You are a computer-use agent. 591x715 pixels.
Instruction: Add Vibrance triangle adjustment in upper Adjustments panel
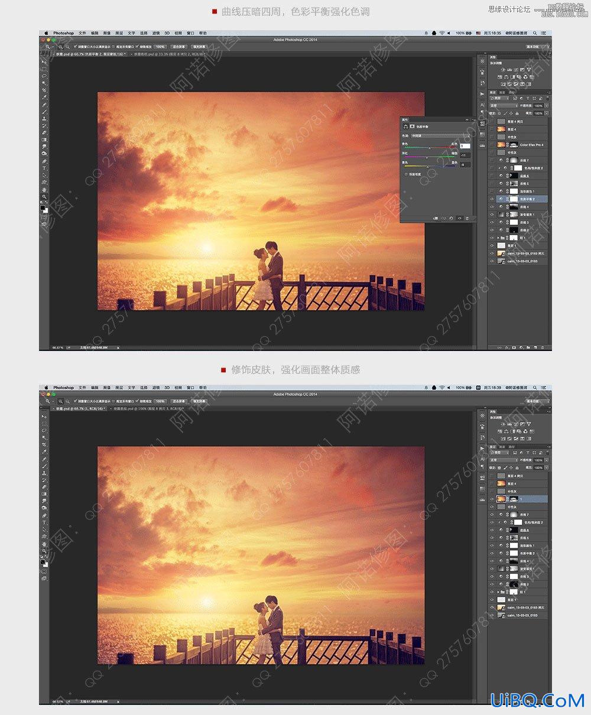(529, 70)
